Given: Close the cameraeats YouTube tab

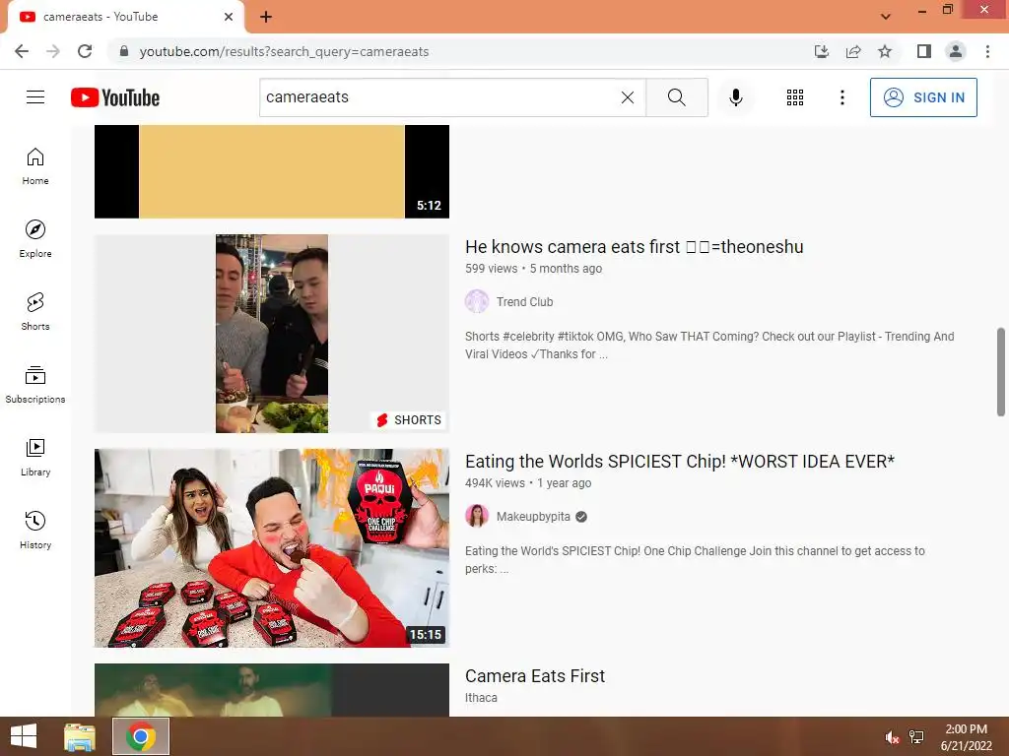Looking at the screenshot, I should [229, 17].
